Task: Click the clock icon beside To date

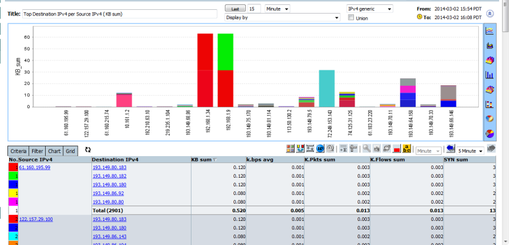Action: point(419,17)
